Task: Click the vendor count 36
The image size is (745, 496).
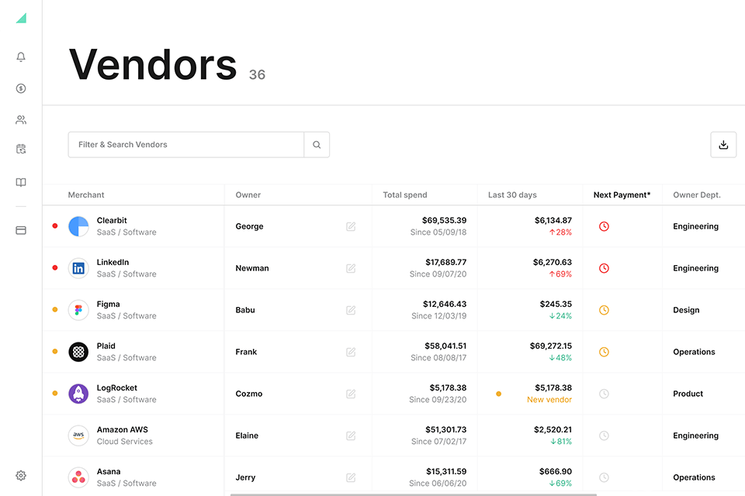Action: tap(257, 74)
